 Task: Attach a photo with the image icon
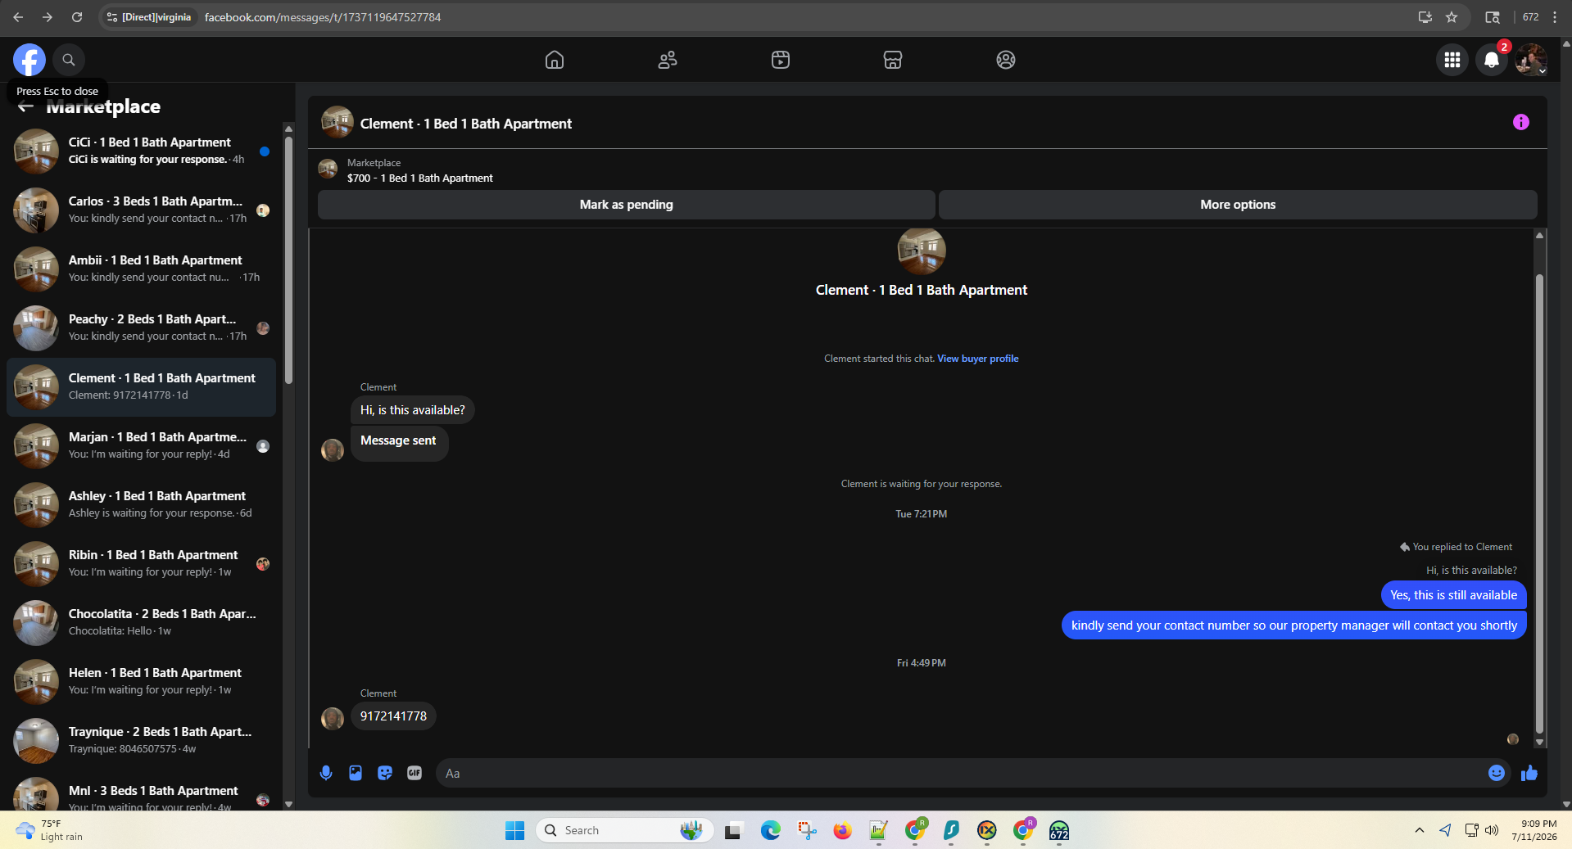coord(356,773)
